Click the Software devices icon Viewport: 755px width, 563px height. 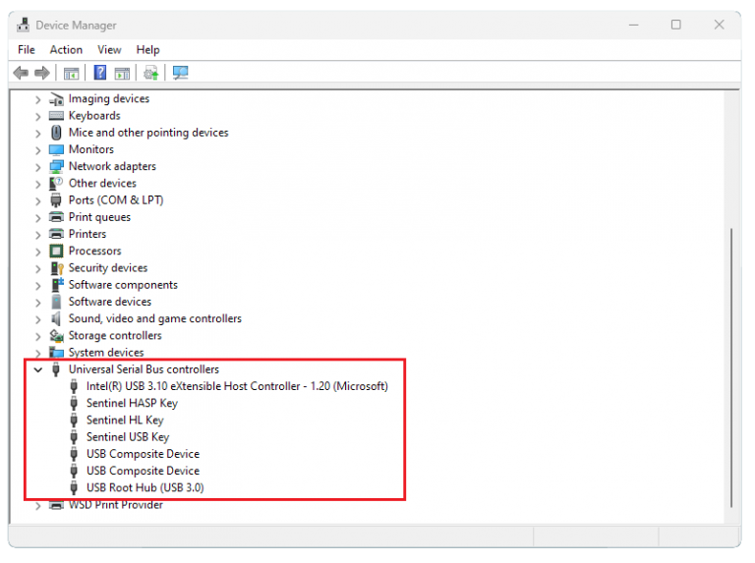pyautogui.click(x=56, y=302)
